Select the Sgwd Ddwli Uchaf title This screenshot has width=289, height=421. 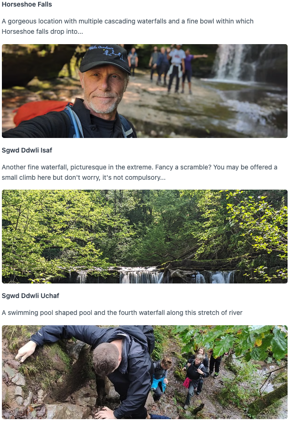click(30, 296)
